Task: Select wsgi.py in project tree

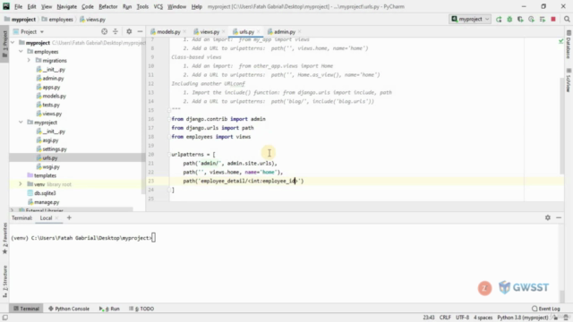Action: [x=51, y=166]
